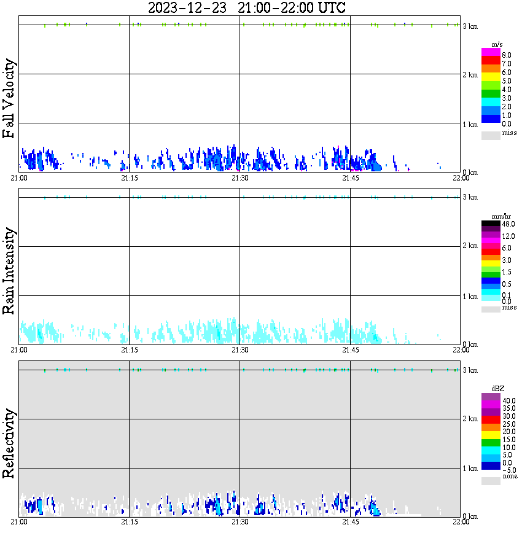Viewport: 522px width, 533px height.
Task: Click the 'dBZ' unit label
Action: [x=498, y=389]
